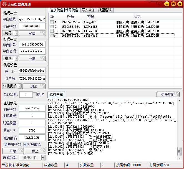Click 登陆 button under 接码平台
The height and width of the screenshot is (169, 184).
pos(32,33)
